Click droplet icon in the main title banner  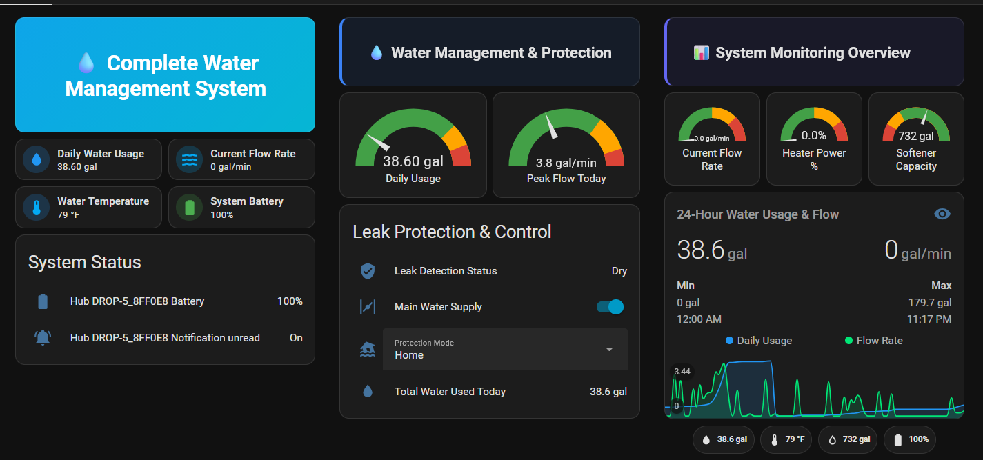[x=86, y=63]
